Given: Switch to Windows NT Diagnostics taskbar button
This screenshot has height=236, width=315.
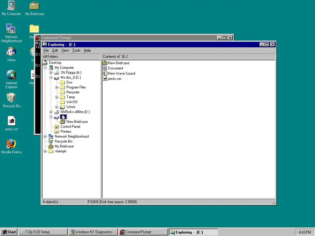Looking at the screenshot, I should (93, 232).
